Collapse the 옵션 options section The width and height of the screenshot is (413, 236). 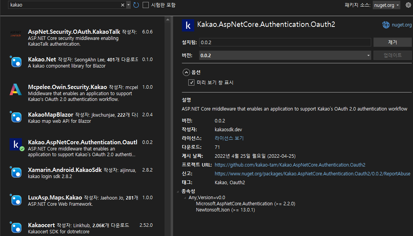coord(186,72)
